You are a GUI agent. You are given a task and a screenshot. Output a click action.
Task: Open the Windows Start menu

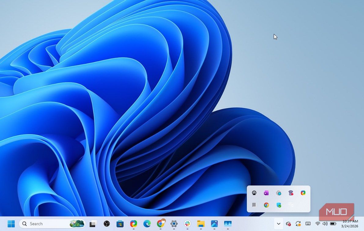point(11,224)
